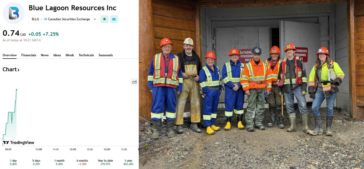Select the 6 months performance range
The width and height of the screenshot is (364, 169).
click(x=83, y=162)
